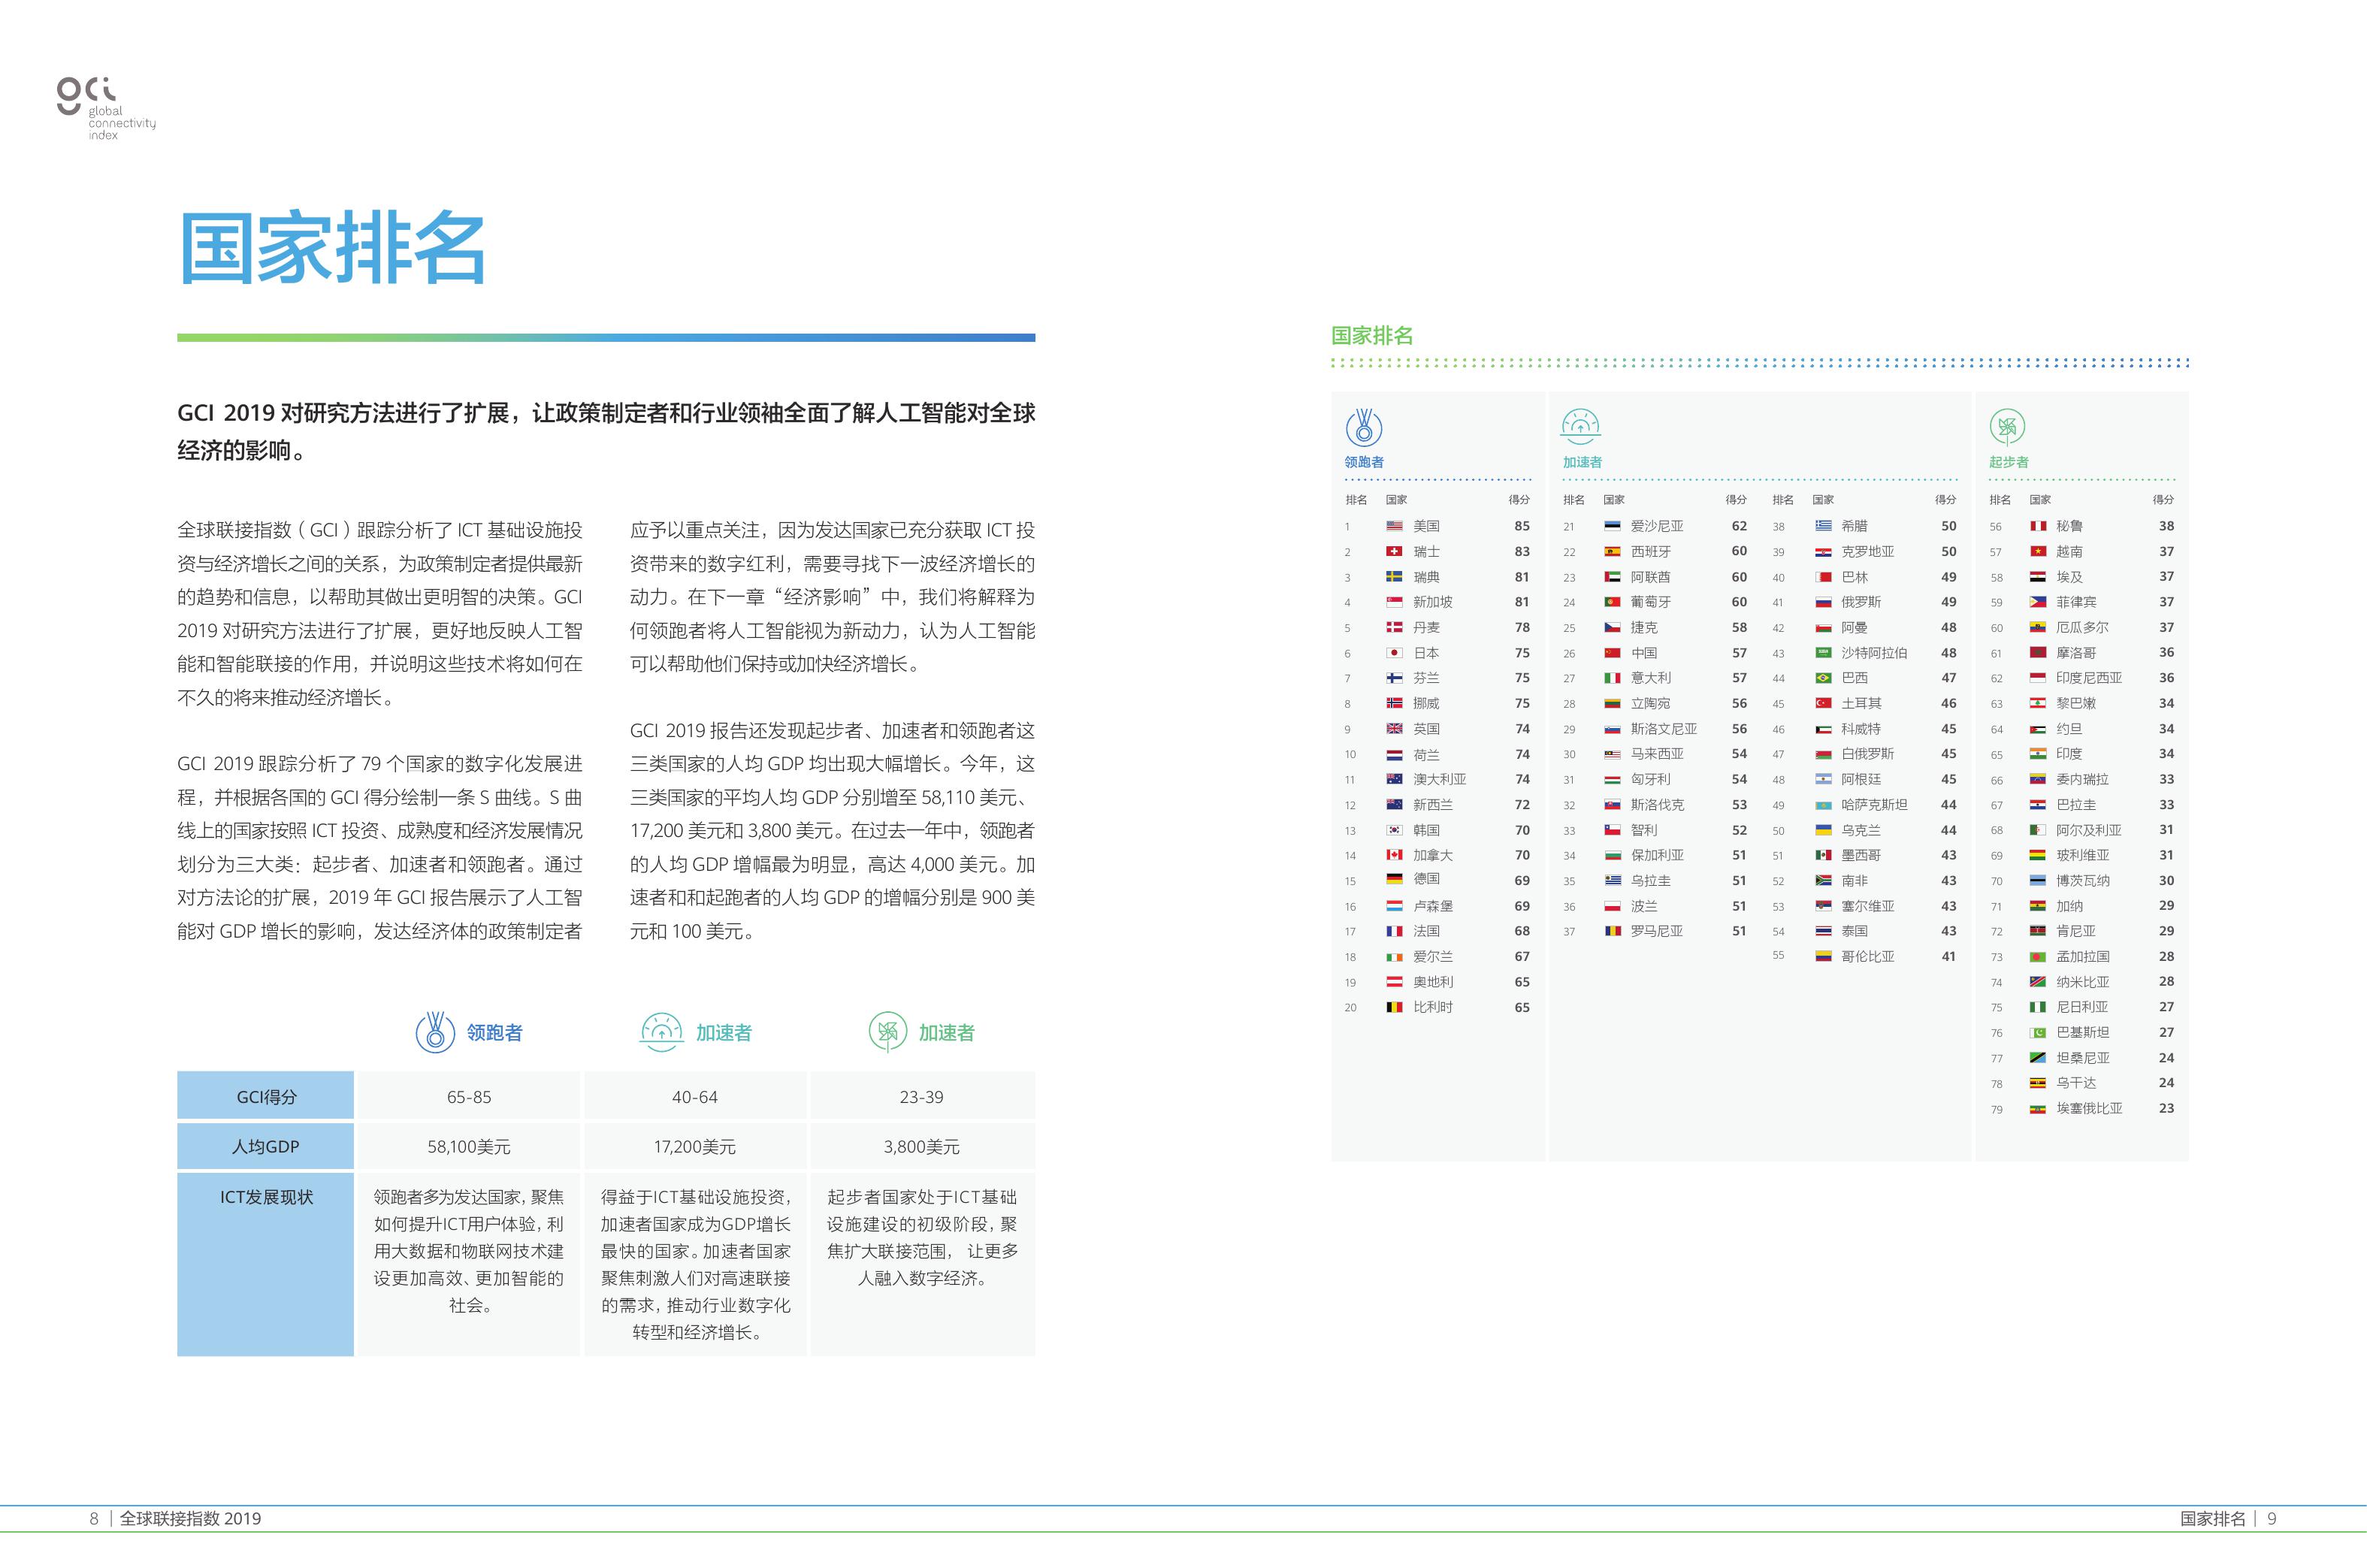The height and width of the screenshot is (1568, 2367).
Task: Click the 58,100美元 GDP cell
Action: click(x=469, y=1146)
